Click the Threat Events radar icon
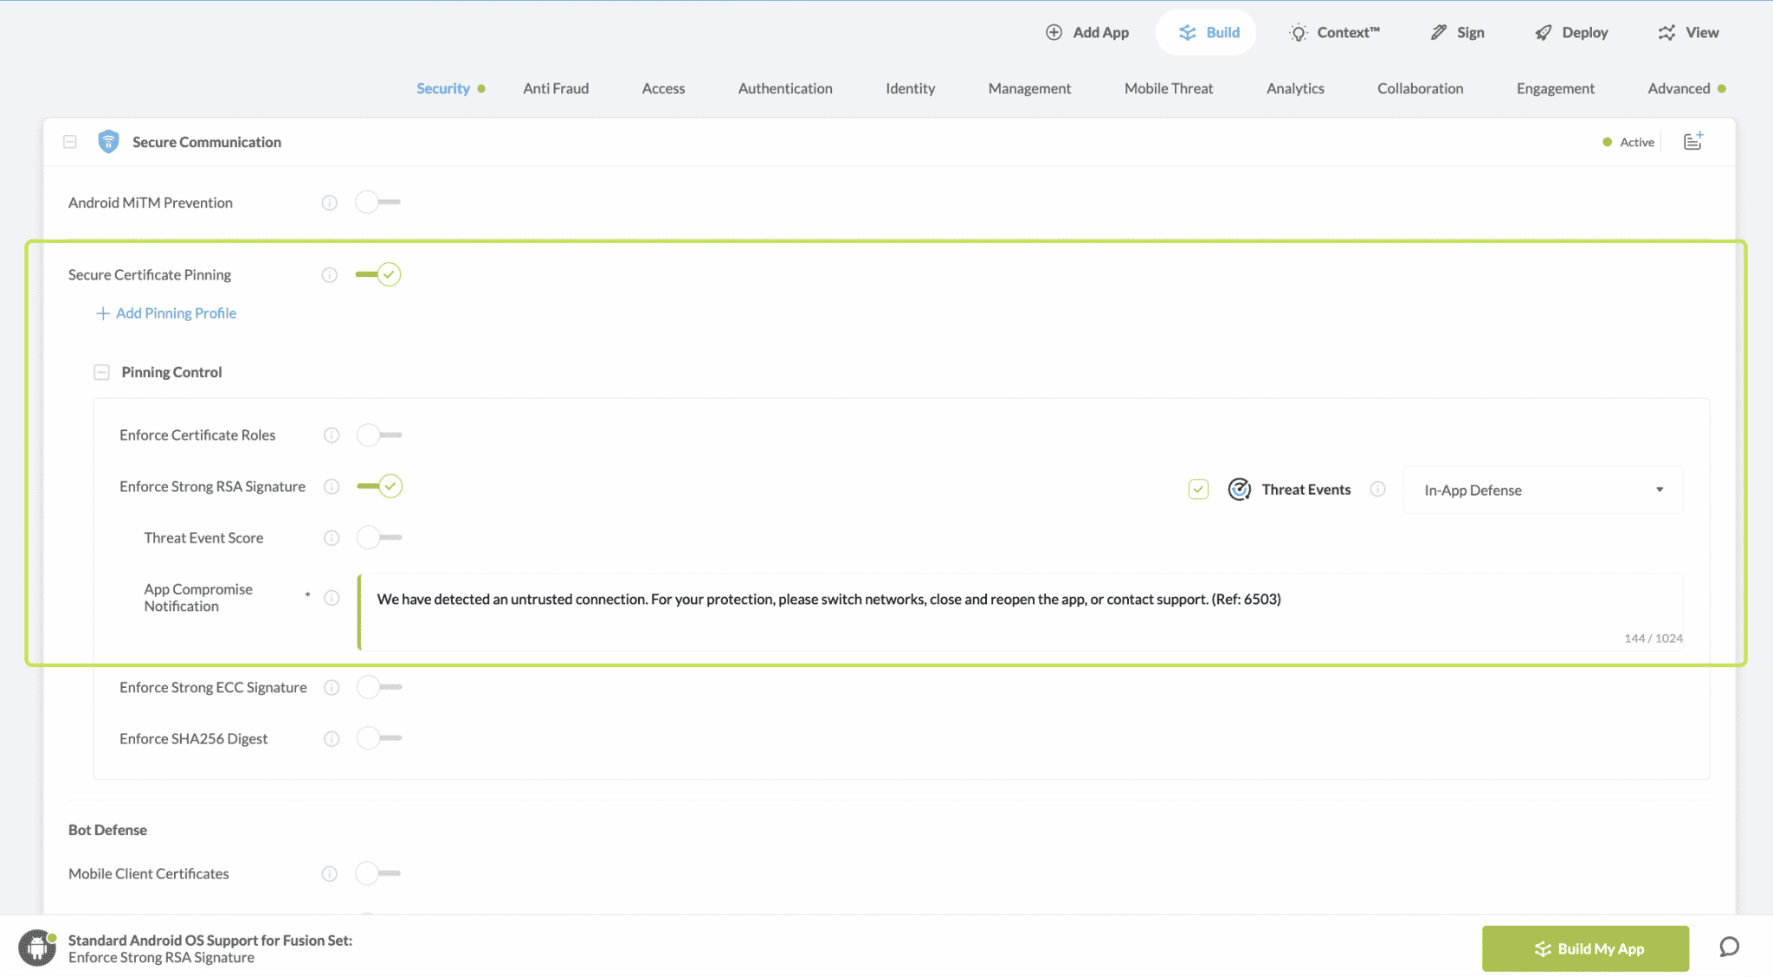 pyautogui.click(x=1239, y=490)
